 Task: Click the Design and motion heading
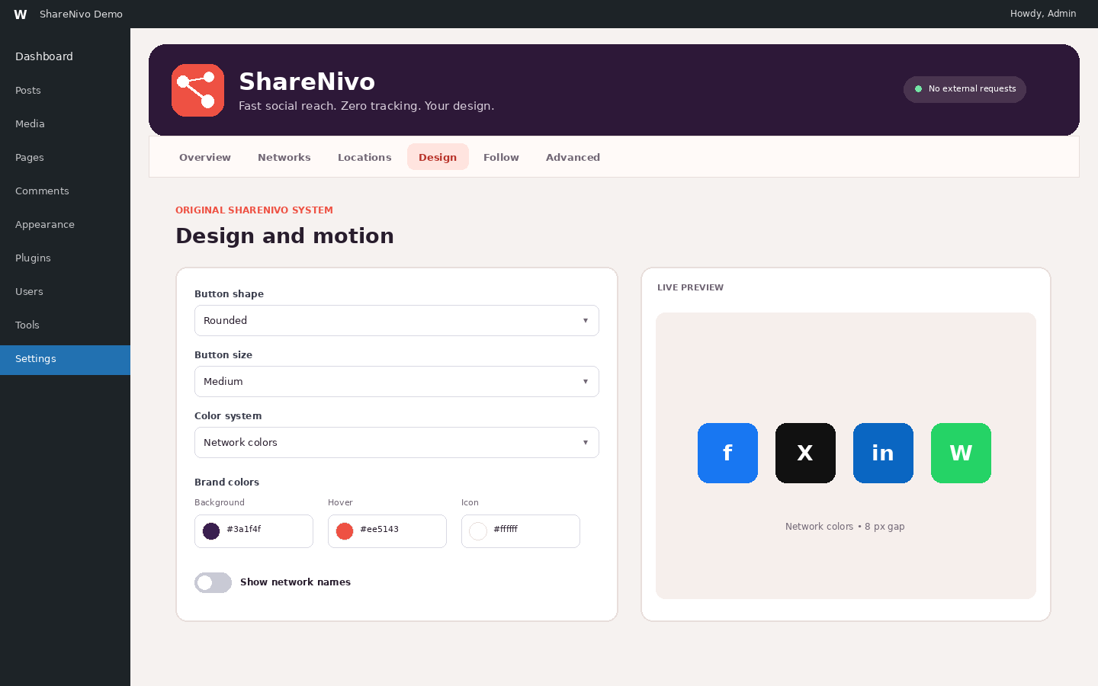click(x=284, y=236)
